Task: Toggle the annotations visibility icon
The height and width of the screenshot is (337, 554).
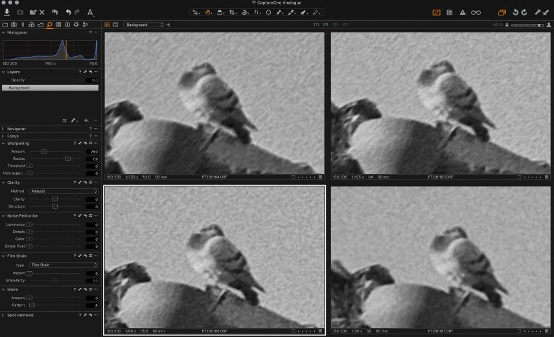Action: (x=436, y=12)
